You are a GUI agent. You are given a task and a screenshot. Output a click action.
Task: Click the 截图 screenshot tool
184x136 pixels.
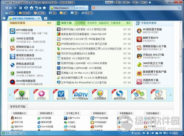(x=53, y=13)
